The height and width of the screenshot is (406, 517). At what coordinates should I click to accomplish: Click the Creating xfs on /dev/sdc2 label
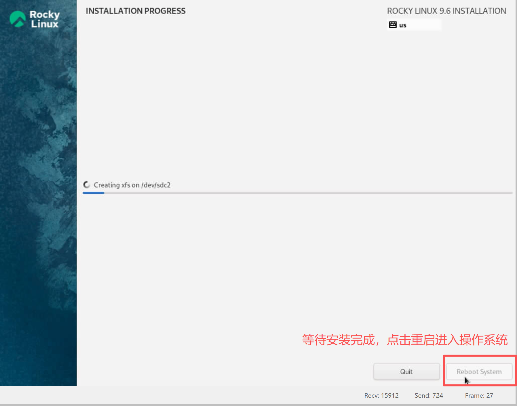pos(132,185)
